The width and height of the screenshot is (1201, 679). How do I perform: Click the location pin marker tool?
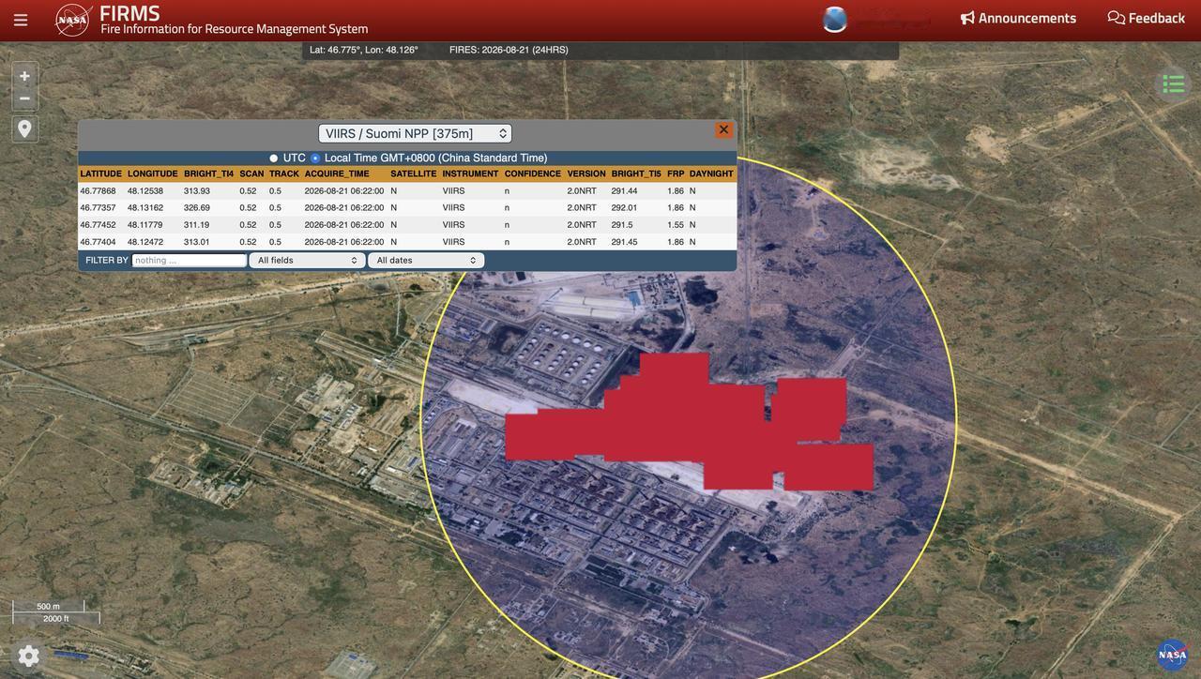point(25,129)
